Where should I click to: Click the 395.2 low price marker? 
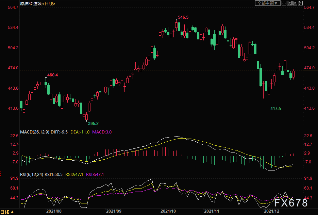94,124
